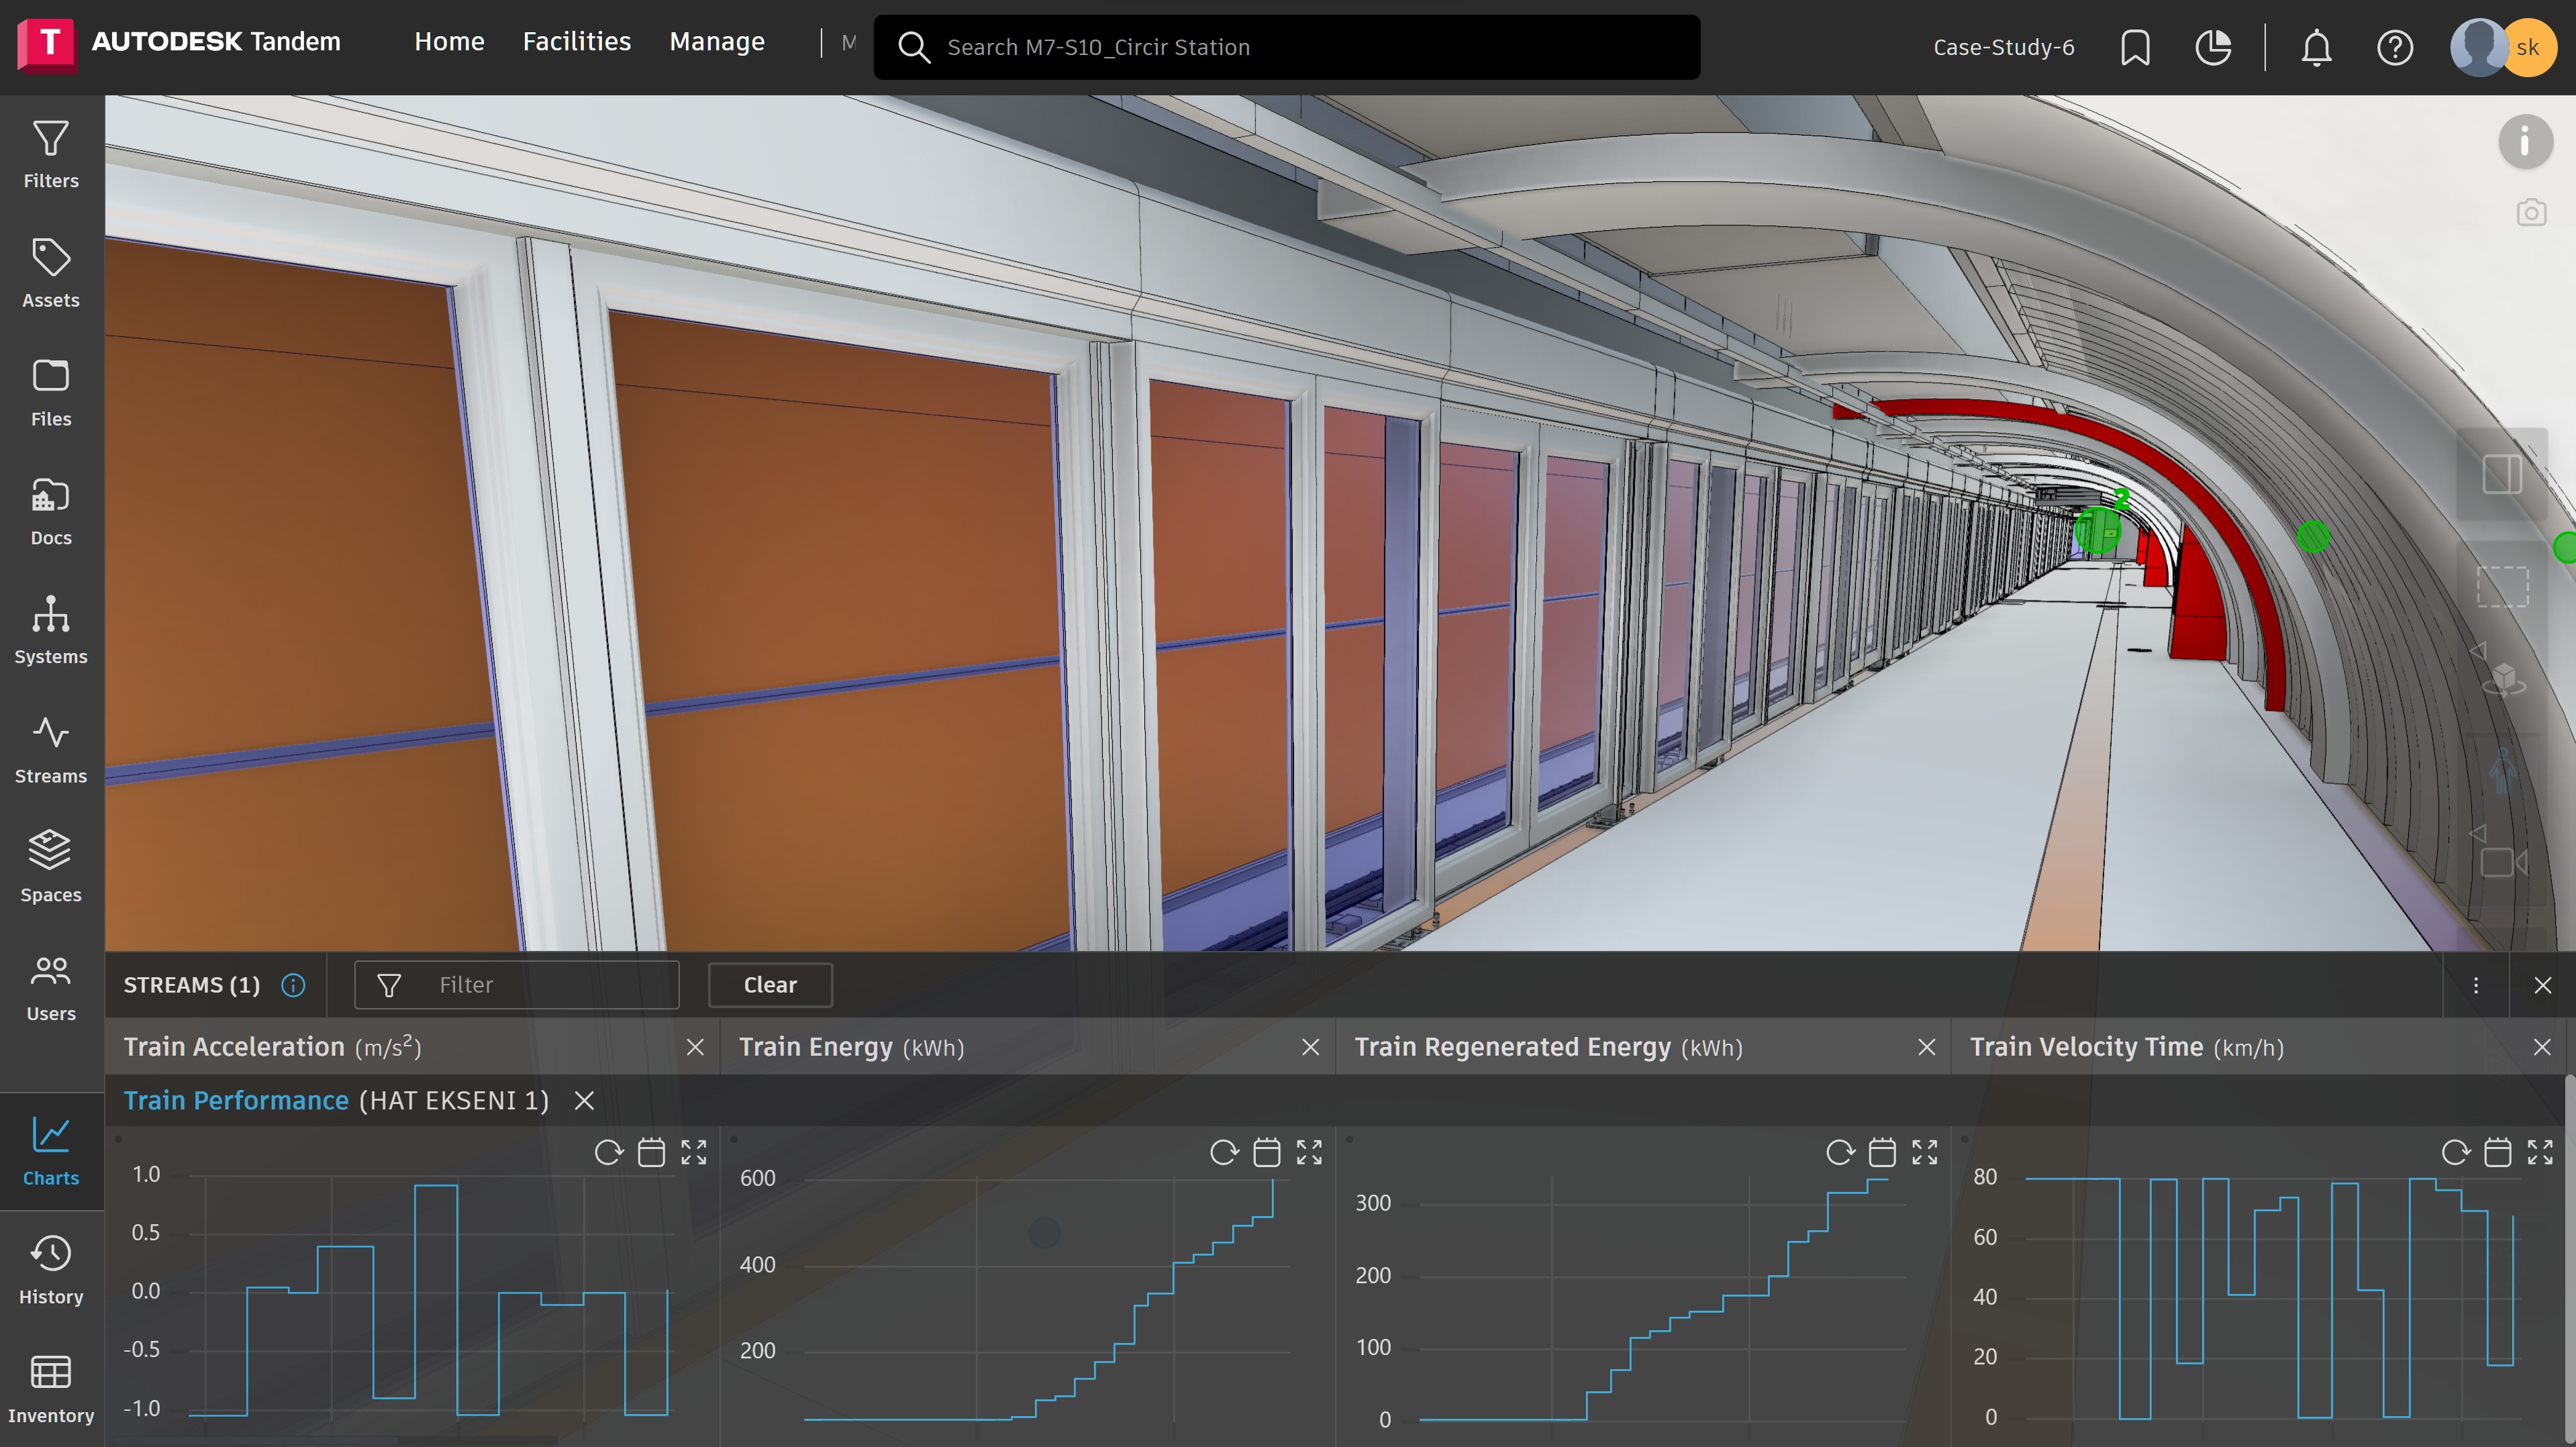Toggle the split view panel icon
This screenshot has width=2576, height=1447.
click(x=2502, y=474)
